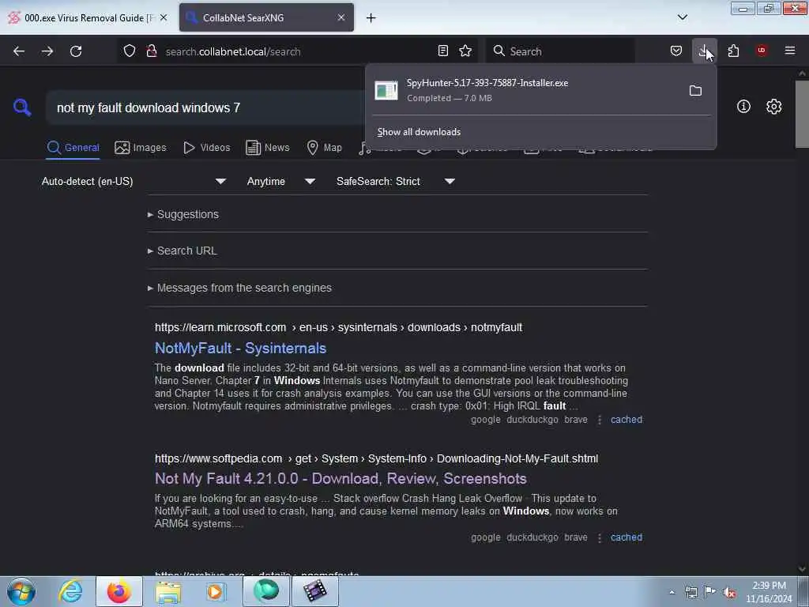Open cached copy of Softpedia result
Image resolution: width=809 pixels, height=607 pixels.
point(627,537)
